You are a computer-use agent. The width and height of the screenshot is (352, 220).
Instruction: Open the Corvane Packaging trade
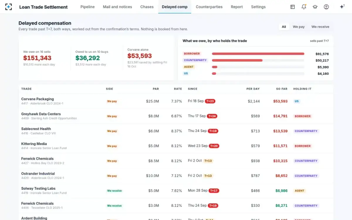[x=176, y=101]
